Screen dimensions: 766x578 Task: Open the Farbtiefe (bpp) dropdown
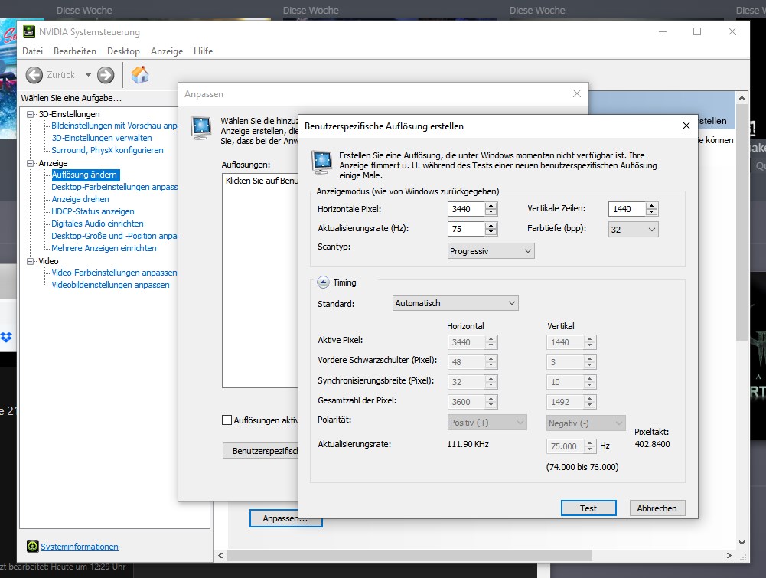pos(633,229)
